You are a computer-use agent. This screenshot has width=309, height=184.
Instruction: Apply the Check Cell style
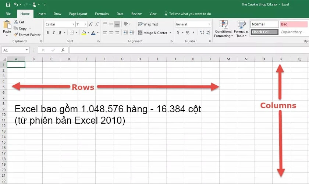(264, 32)
